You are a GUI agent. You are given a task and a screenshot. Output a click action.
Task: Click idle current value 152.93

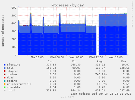pyautogui.click(x=51, y=68)
